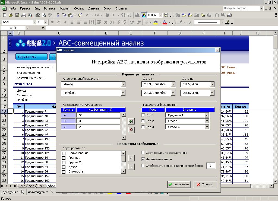278x201 pixels.
Task: Click the green add coefficient row icon
Action: pos(131,121)
